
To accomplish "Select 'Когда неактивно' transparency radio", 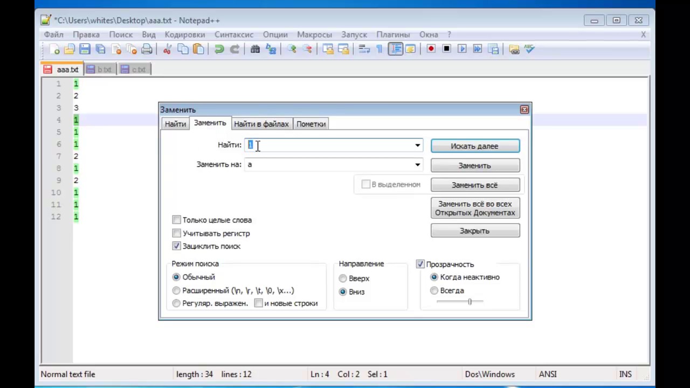I will pos(434,277).
